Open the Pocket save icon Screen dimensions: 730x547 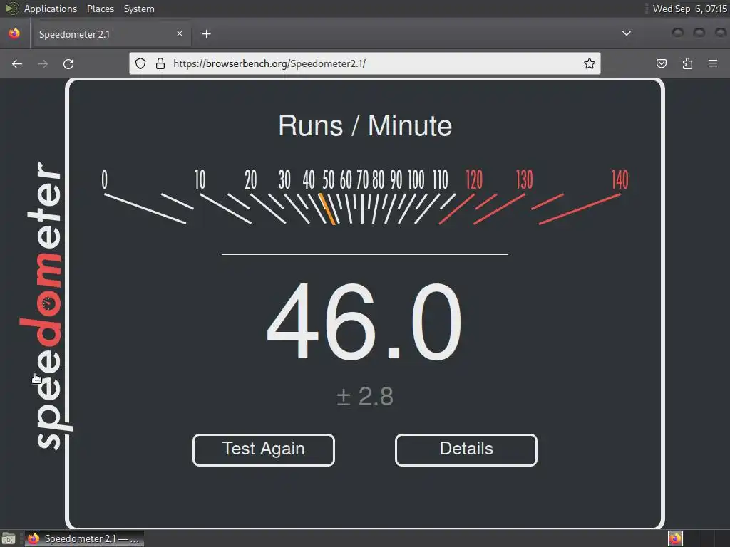[661, 63]
